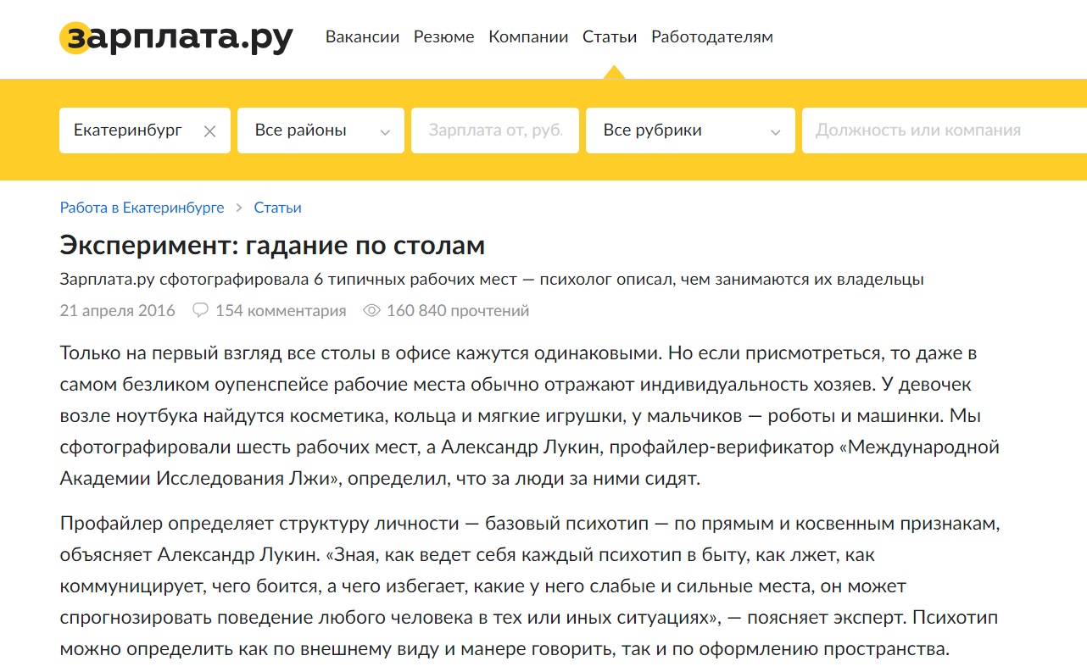Viewport: 1087px width, 672px height.
Task: Open the Компании menu item
Action: coord(528,37)
